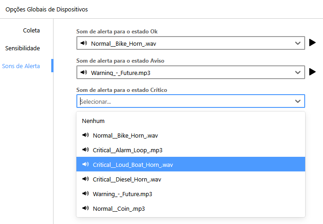Click speaker icon in the Aviso sound field
Screen dimensions: 323x224
pyautogui.click(x=83, y=72)
